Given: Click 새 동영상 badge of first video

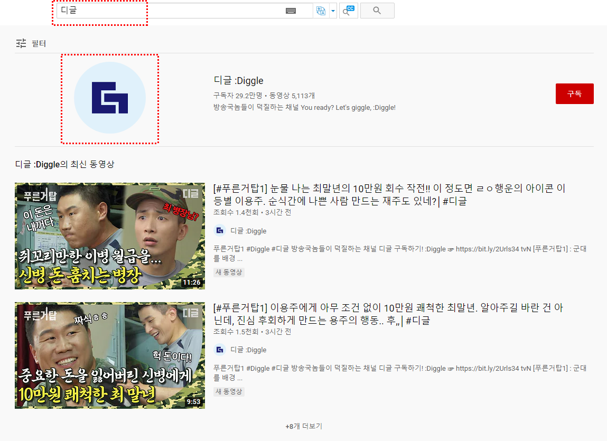Looking at the screenshot, I should pyautogui.click(x=229, y=272).
